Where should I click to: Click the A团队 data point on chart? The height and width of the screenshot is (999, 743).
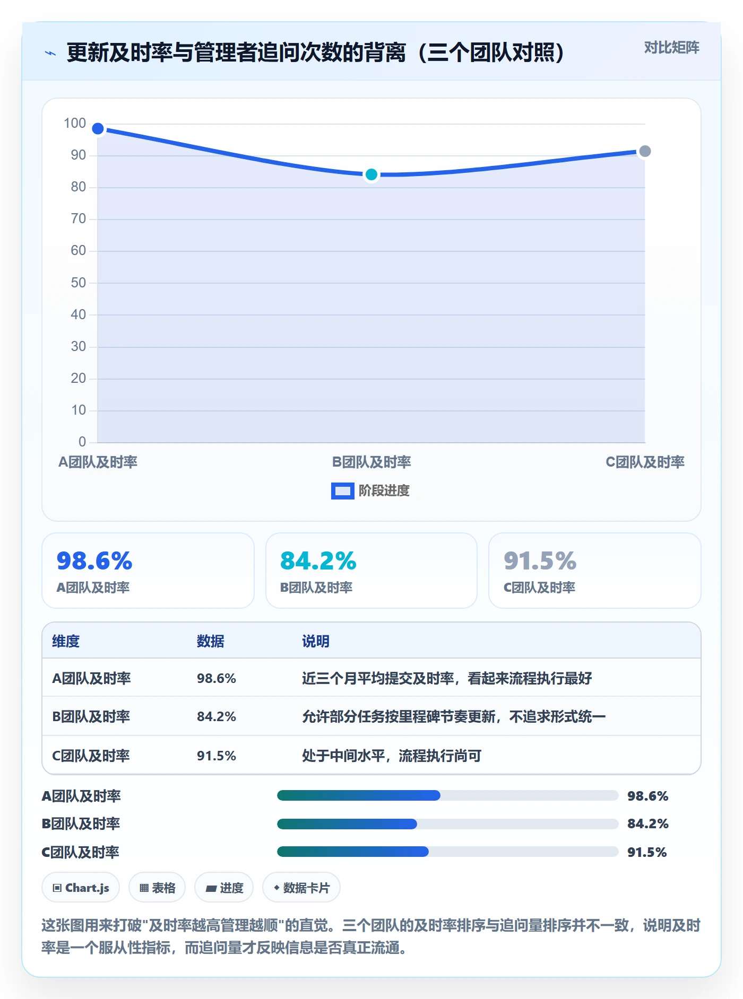point(98,129)
